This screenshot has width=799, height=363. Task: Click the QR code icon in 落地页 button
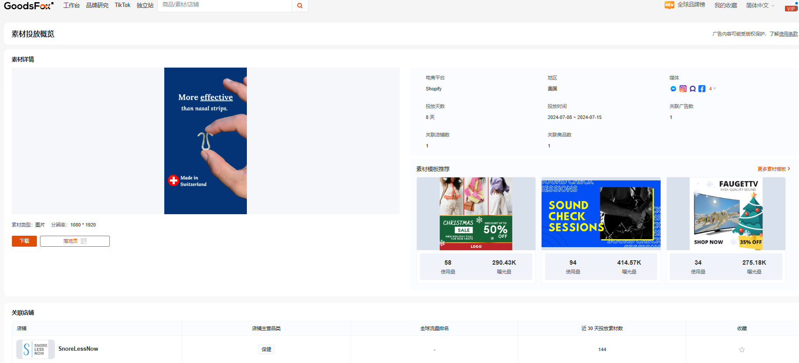pyautogui.click(x=84, y=241)
